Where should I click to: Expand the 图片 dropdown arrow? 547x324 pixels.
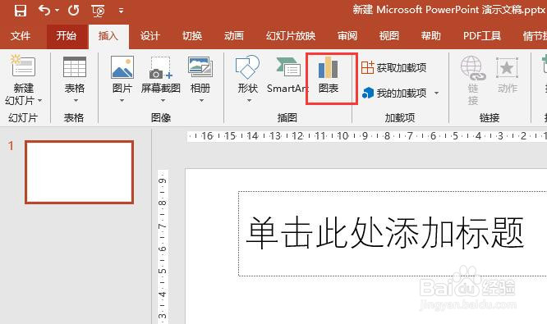pyautogui.click(x=122, y=101)
